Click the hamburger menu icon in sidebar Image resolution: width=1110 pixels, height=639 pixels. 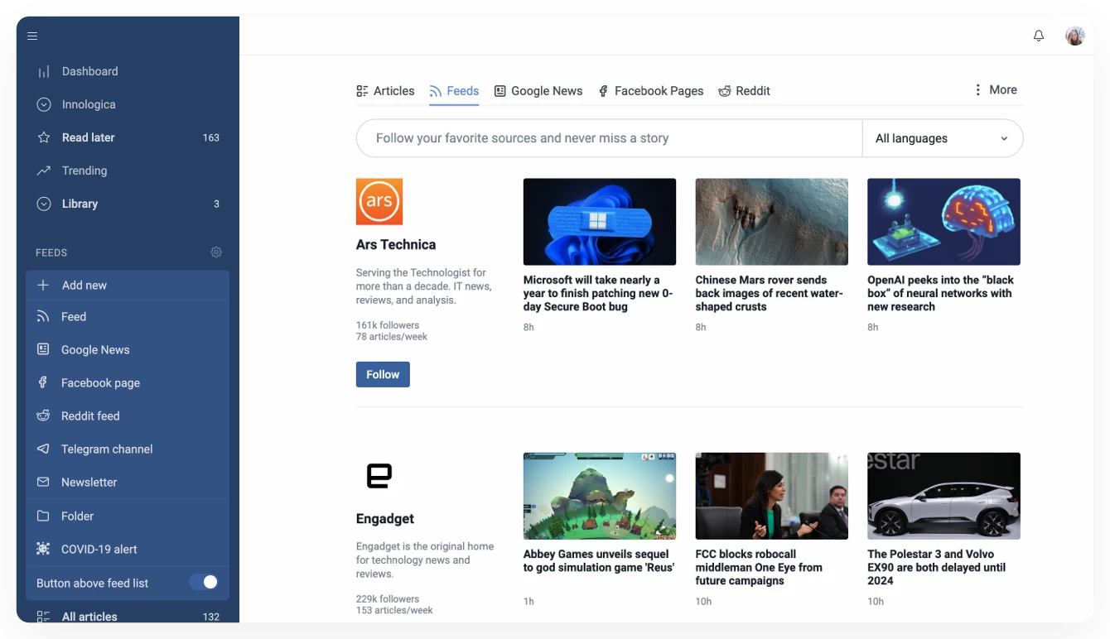pos(32,36)
